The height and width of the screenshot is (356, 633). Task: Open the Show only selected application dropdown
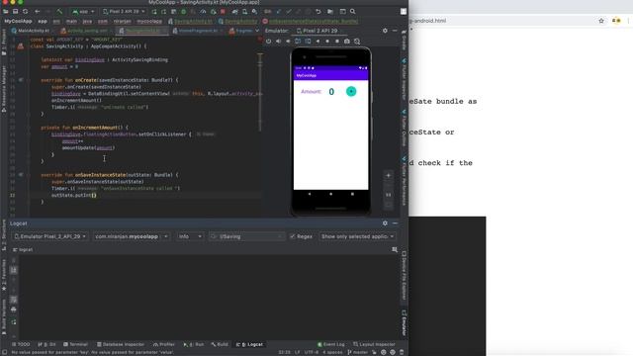[x=357, y=236]
